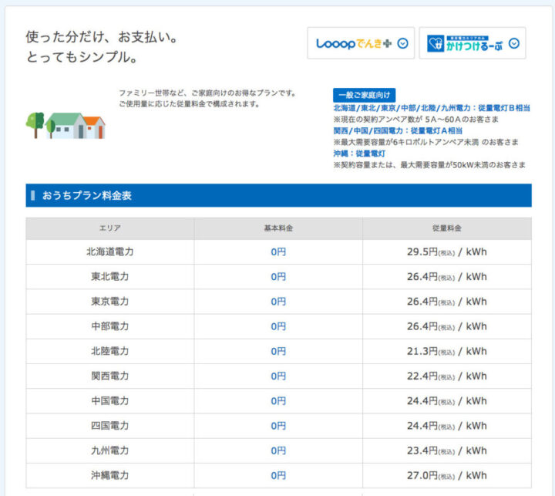The width and height of the screenshot is (555, 496).
Task: Click the 0円 value in 沖縄電力 row
Action: tap(278, 475)
